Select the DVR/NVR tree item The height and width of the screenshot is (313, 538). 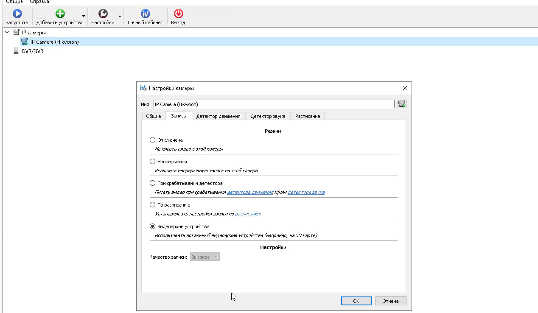click(x=32, y=51)
